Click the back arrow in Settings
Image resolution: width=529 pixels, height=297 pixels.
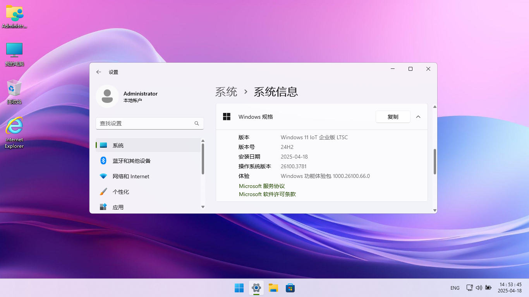coord(99,72)
